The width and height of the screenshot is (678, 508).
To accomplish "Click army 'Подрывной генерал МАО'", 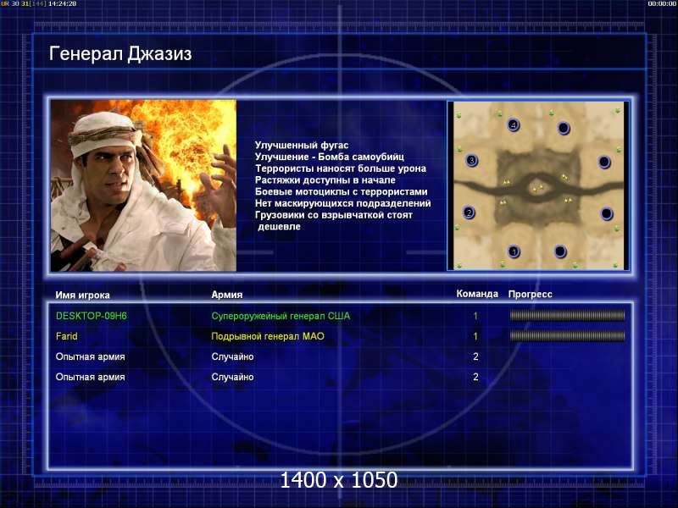I will [x=268, y=336].
